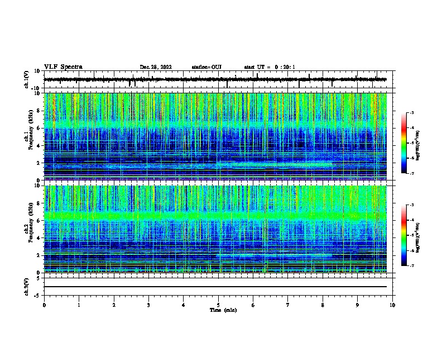Click inside the ch.2 spectrogram panel
This screenshot has height=342, width=442.
coord(215,229)
